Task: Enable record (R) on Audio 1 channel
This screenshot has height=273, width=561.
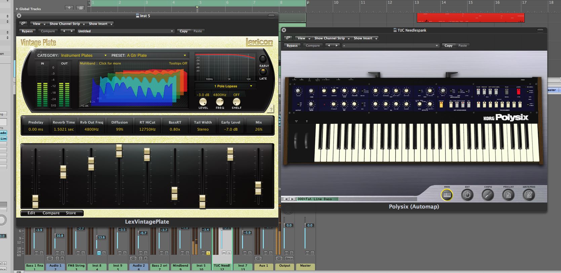Action: (62, 259)
